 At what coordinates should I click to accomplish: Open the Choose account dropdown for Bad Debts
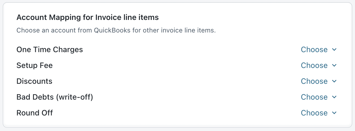click(314, 97)
